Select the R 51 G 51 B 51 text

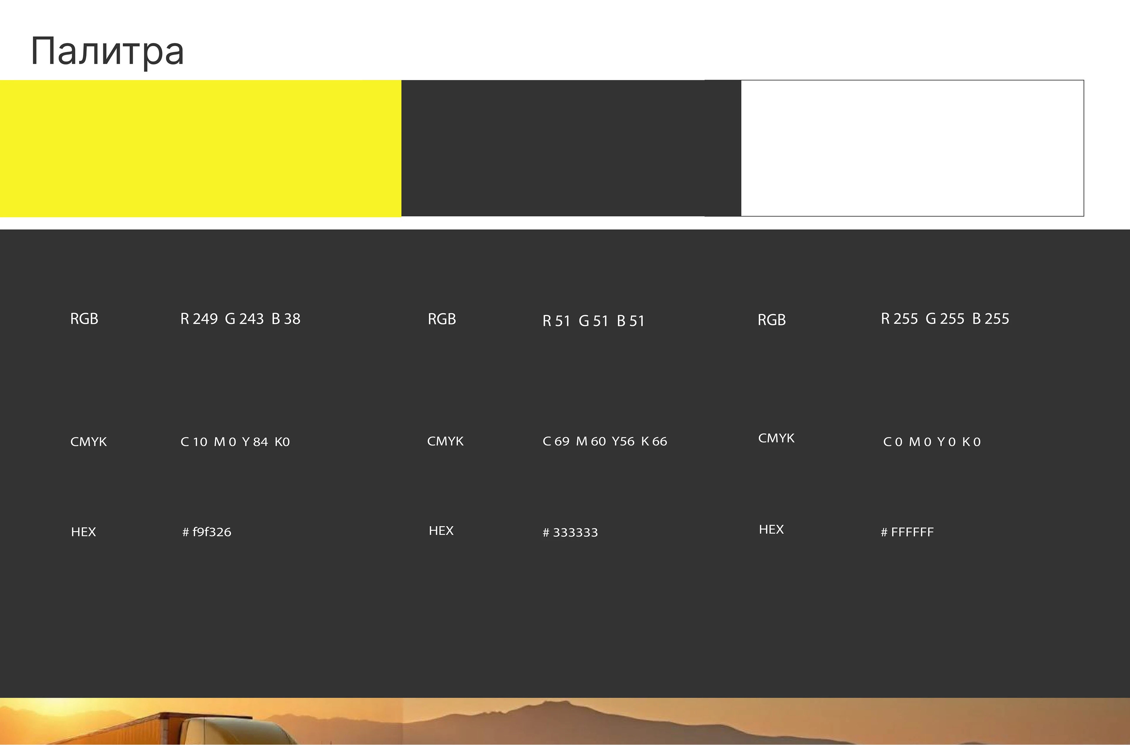[594, 321]
